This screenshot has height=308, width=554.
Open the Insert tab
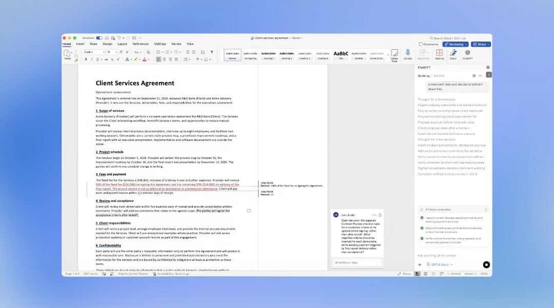[x=80, y=44]
